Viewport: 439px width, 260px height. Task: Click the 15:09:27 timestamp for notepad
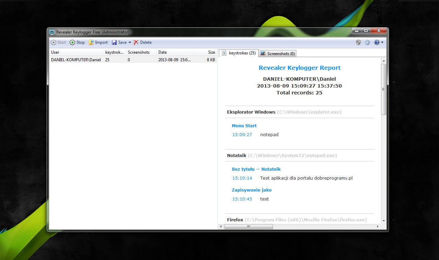point(242,134)
